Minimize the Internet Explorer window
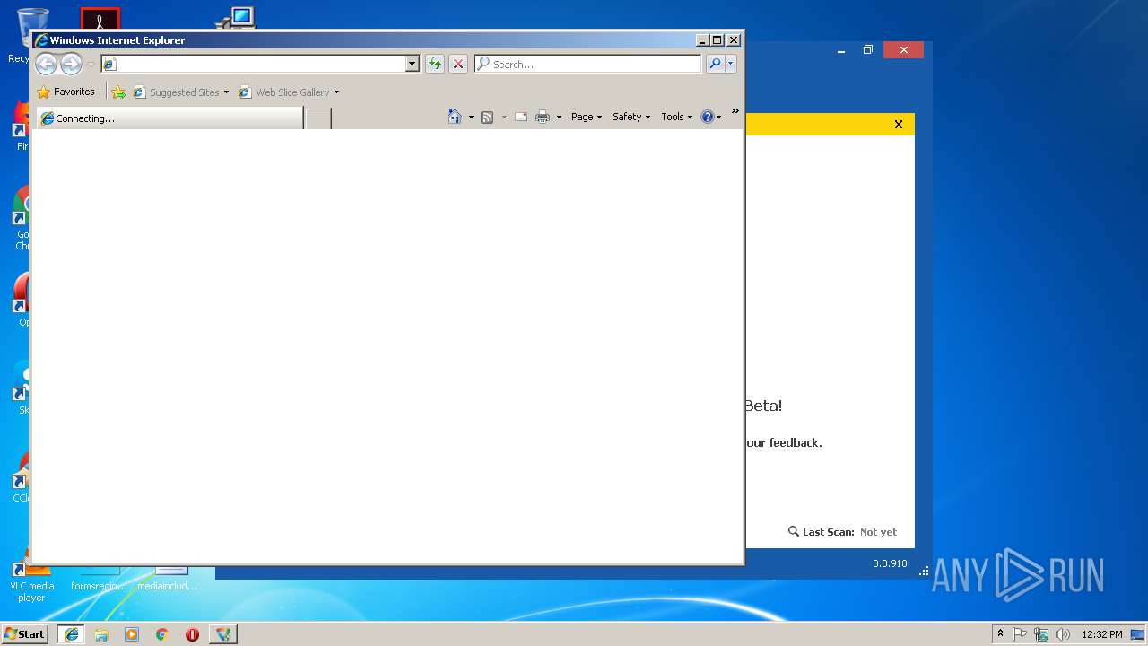 [x=703, y=40]
